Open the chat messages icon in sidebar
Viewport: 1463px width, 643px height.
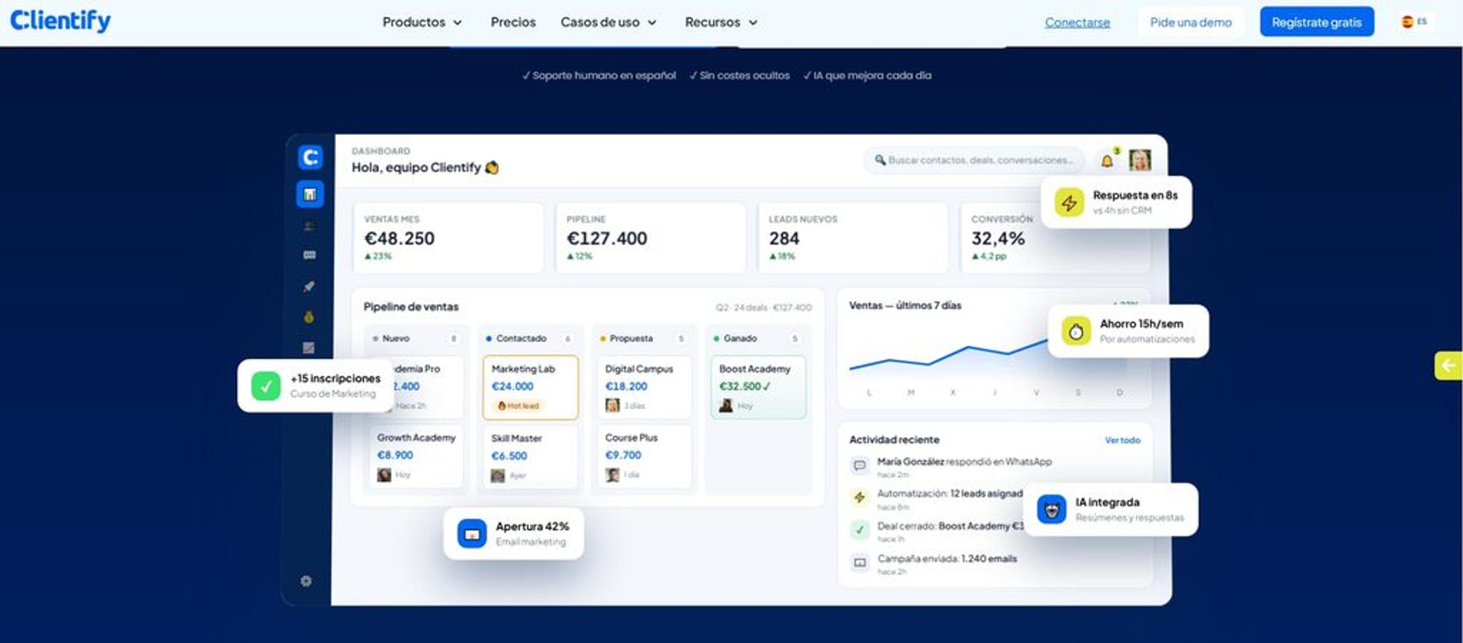point(309,255)
